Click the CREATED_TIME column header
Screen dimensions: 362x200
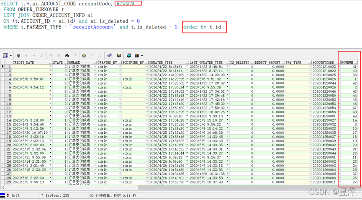(169, 62)
